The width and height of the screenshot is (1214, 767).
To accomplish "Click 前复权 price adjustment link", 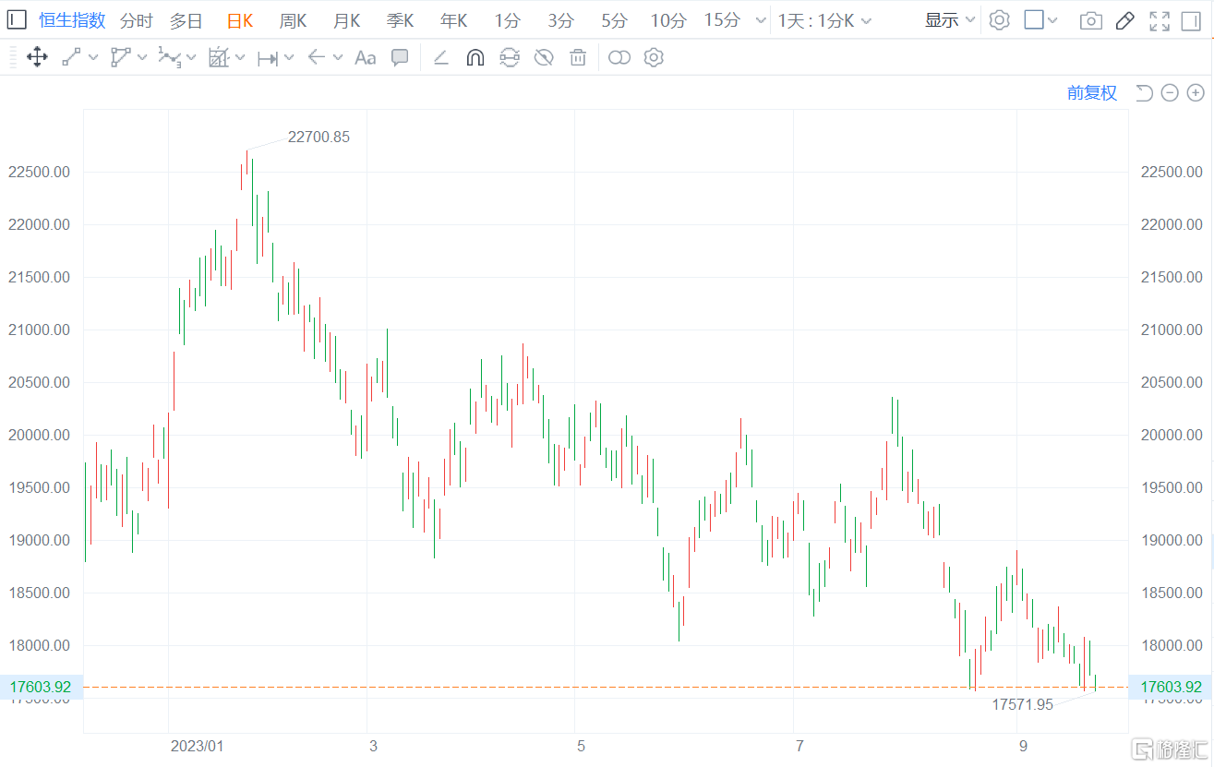I will point(1092,92).
